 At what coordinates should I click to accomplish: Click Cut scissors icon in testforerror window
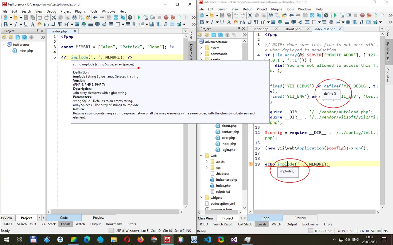pos(54,17)
